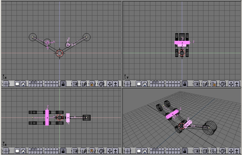Open window type selector in top-left viewport
Viewport: 242px width, 155px height.
point(6,84)
